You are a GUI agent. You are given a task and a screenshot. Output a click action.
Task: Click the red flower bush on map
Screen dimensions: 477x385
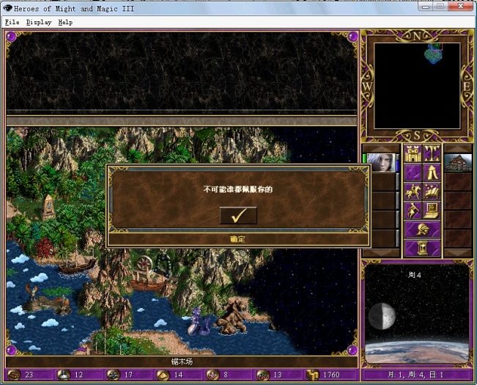pyautogui.click(x=45, y=247)
